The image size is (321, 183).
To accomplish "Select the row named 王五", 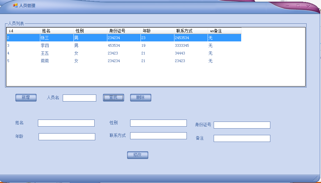I will 124,53.
